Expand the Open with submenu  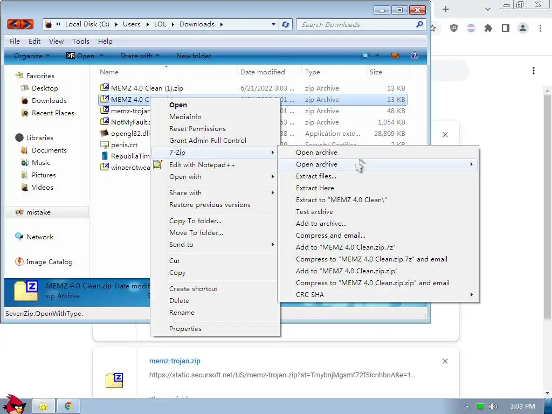click(x=272, y=177)
